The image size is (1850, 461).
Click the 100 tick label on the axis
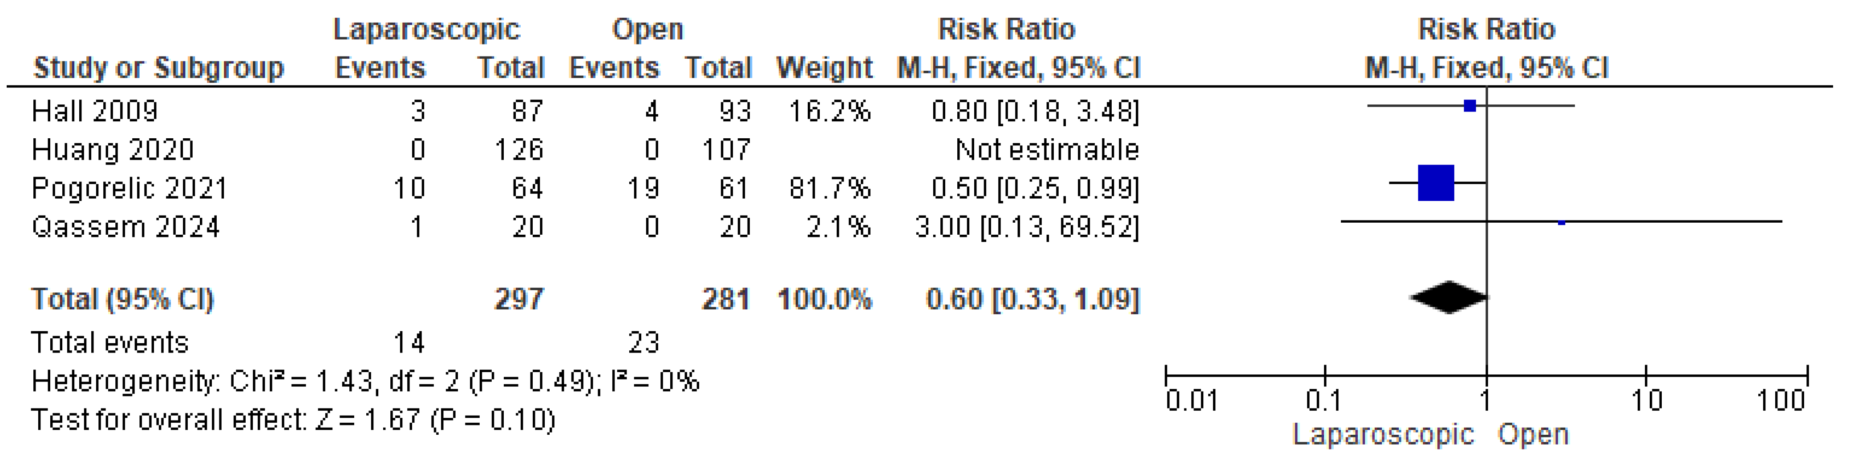pyautogui.click(x=1780, y=401)
